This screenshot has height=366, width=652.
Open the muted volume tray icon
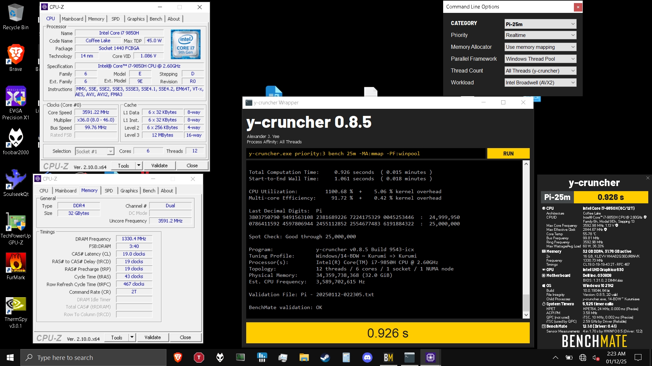point(596,358)
